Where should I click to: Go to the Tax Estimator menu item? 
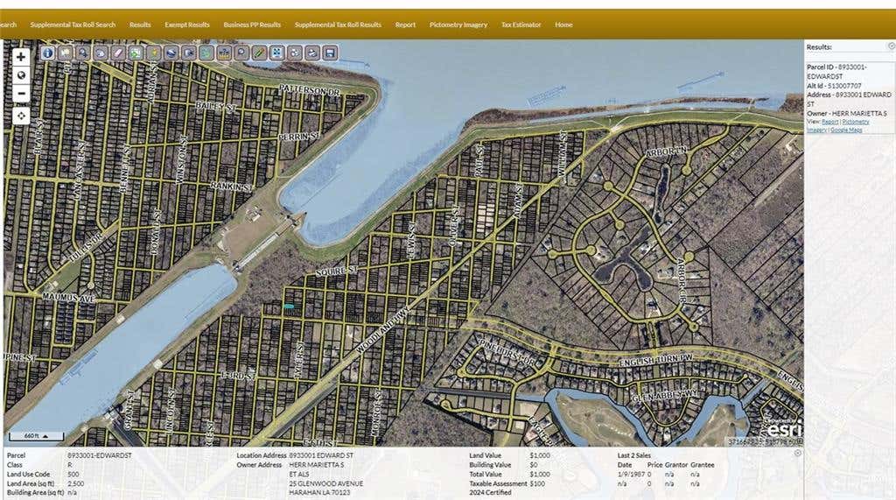point(521,25)
